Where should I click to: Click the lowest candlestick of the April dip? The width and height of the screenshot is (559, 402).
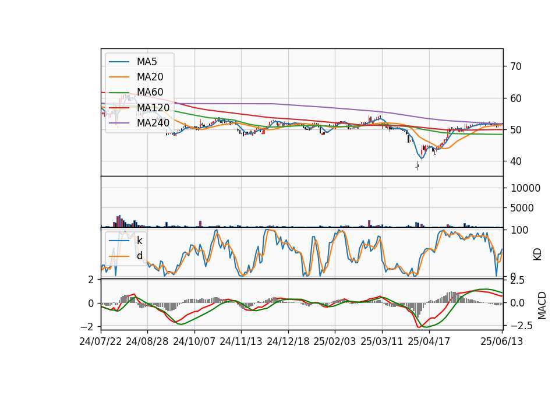click(418, 166)
